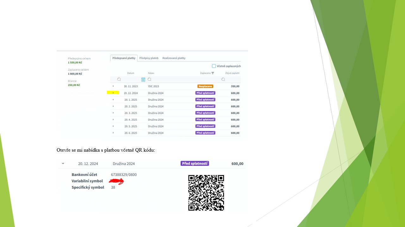The height and width of the screenshot is (227, 405).
Task: Sort by the Datum column header
Action: (131, 73)
